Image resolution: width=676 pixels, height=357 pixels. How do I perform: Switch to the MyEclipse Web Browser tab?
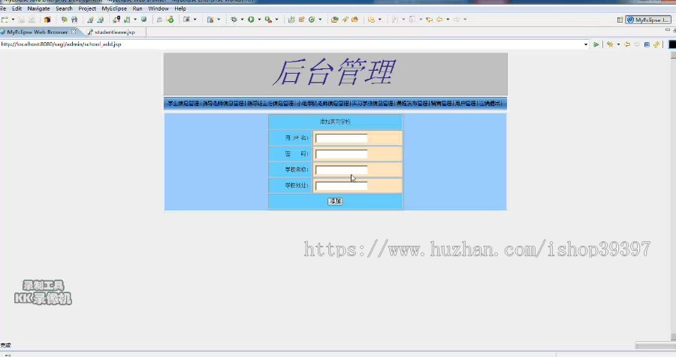pyautogui.click(x=37, y=32)
